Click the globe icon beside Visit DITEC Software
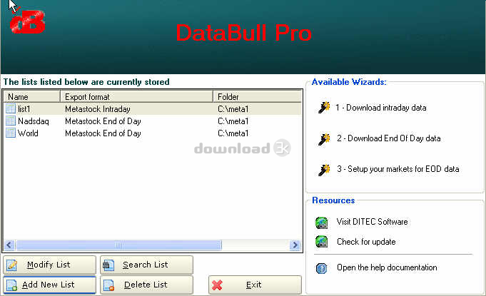 click(x=321, y=223)
